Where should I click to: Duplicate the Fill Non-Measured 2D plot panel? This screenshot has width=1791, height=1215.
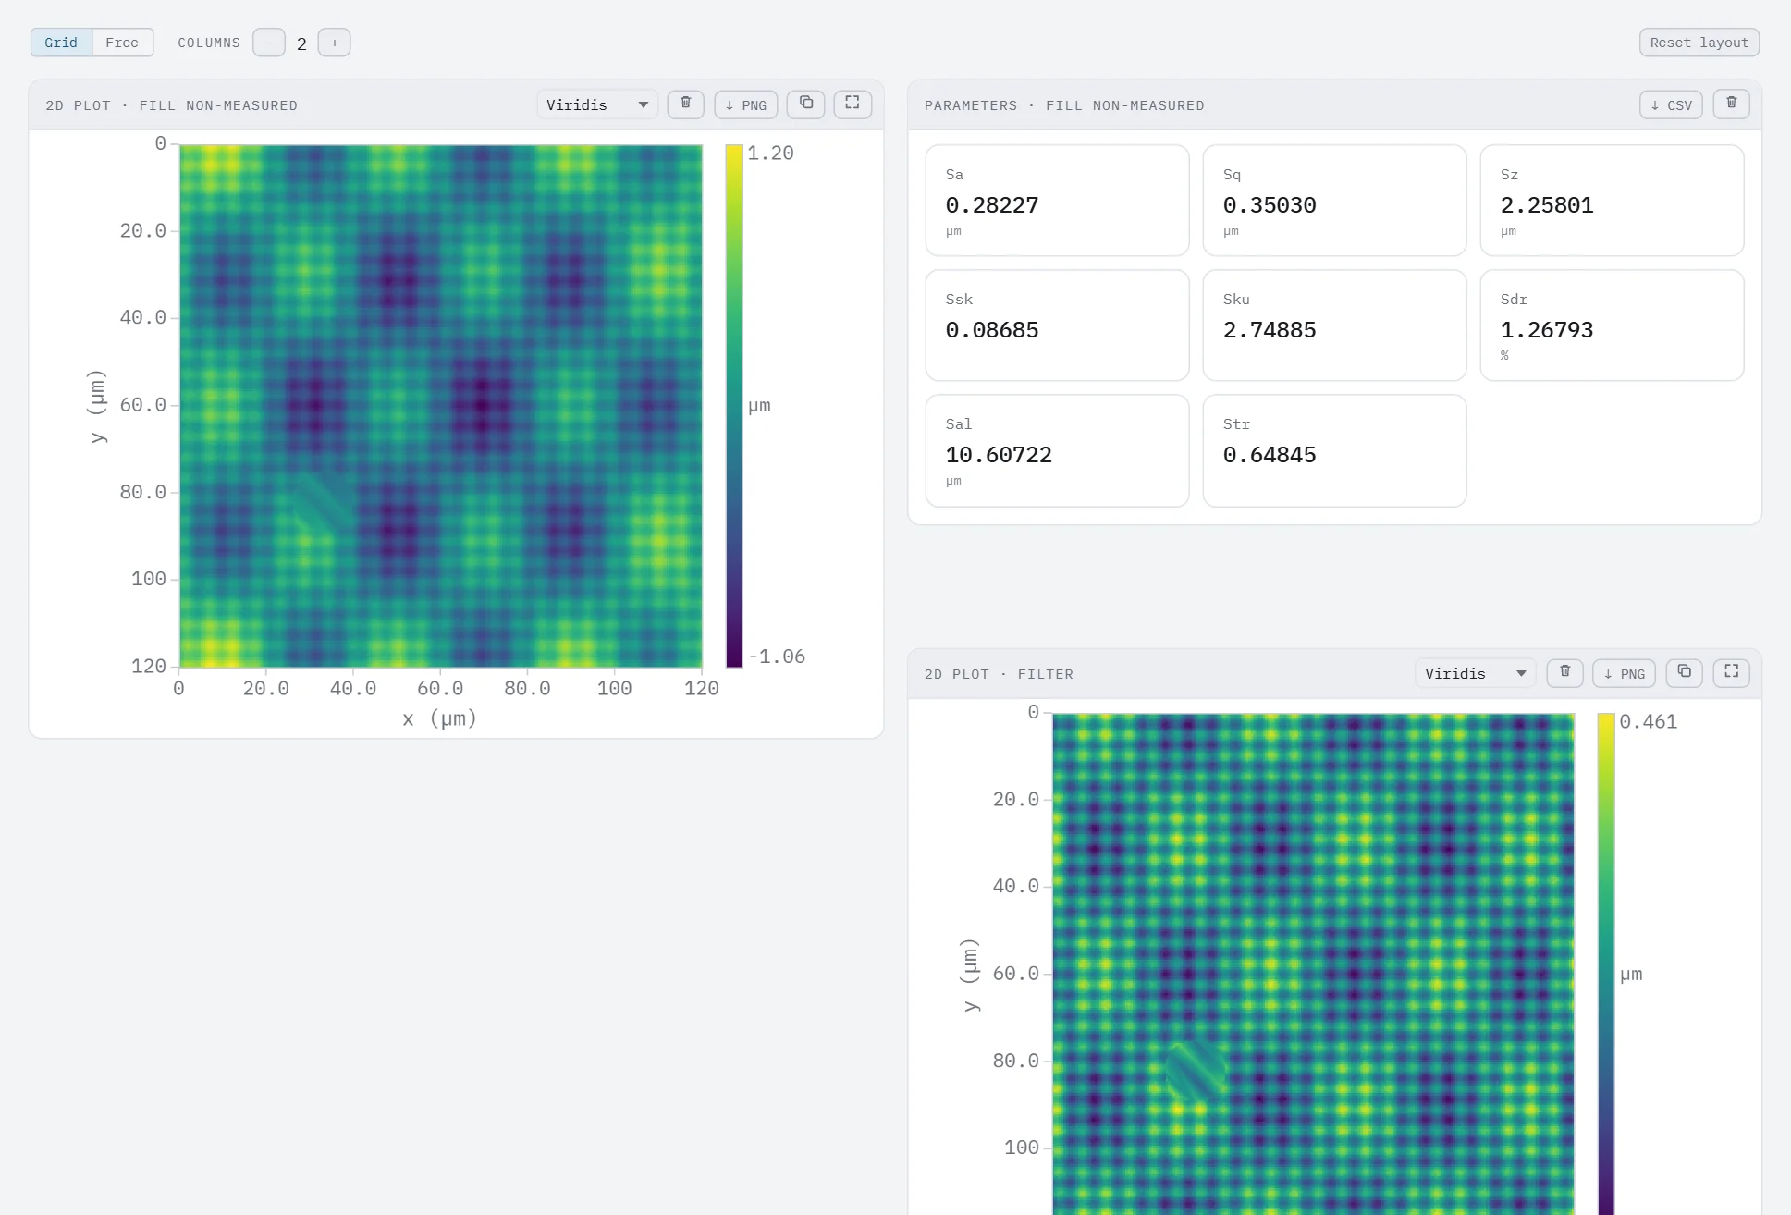[806, 104]
